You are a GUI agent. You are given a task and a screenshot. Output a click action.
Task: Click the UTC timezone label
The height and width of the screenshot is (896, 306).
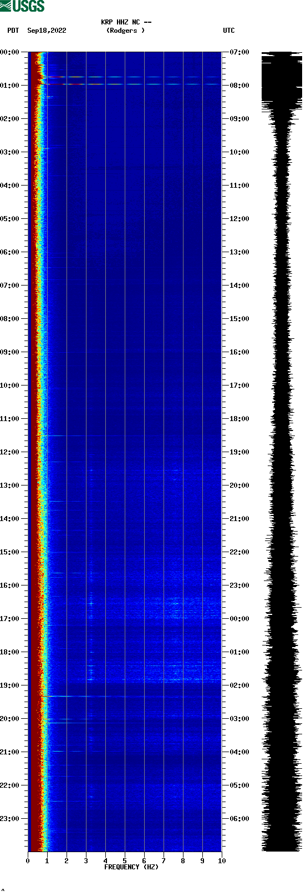coord(229,31)
